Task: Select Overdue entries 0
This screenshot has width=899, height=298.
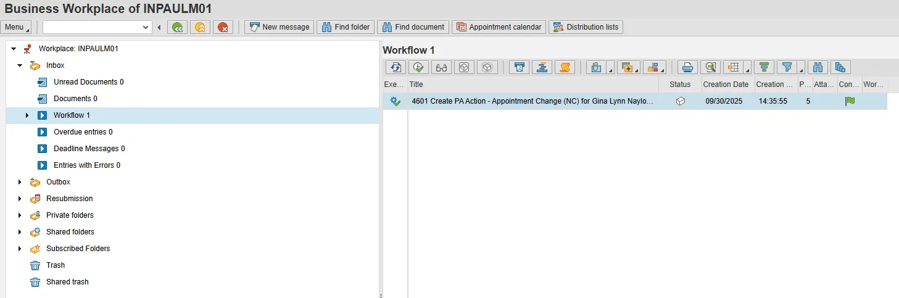Action: coord(83,132)
